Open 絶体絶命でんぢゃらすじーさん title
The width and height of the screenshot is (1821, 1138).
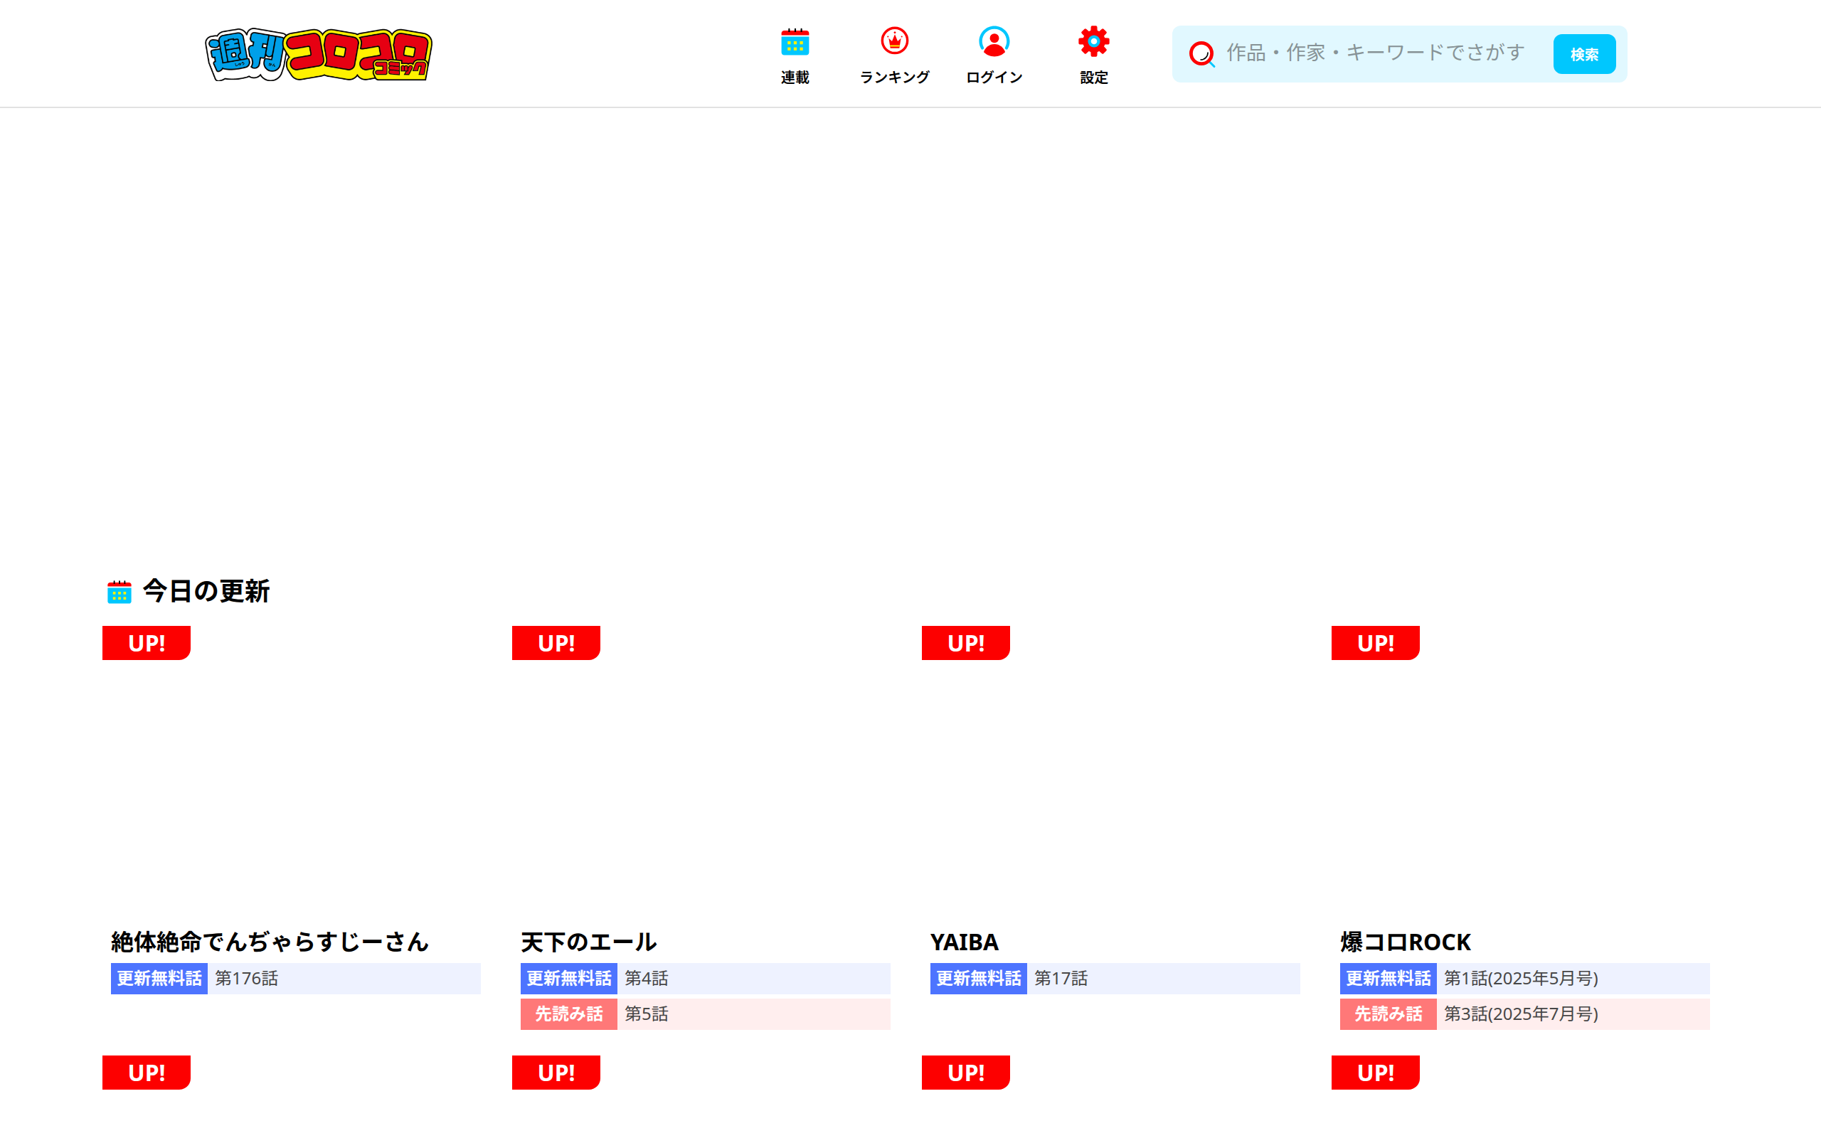point(270,942)
